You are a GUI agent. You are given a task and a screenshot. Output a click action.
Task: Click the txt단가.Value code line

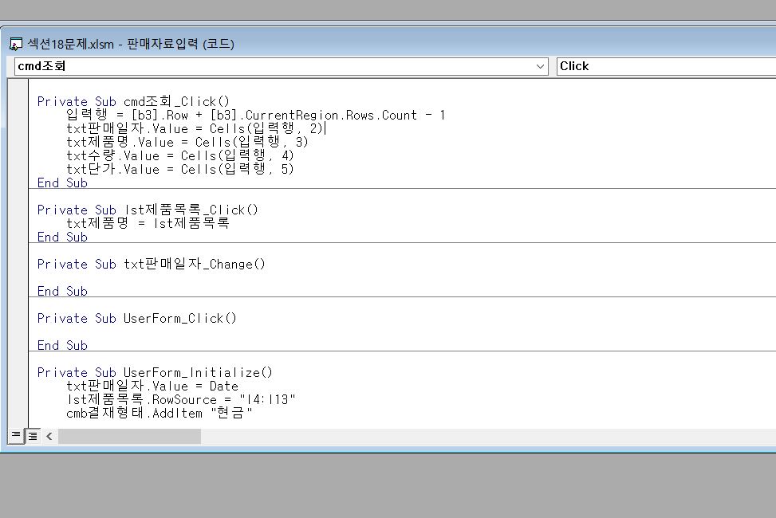179,170
